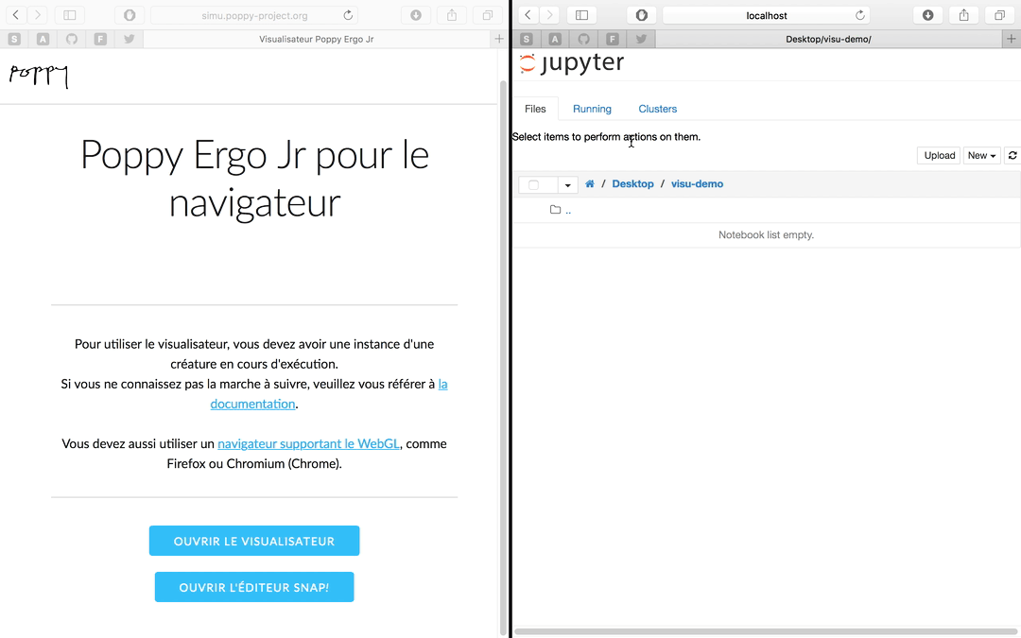Select the Desktop/visu-demo/ browser tab
The image size is (1021, 638).
click(x=828, y=39)
